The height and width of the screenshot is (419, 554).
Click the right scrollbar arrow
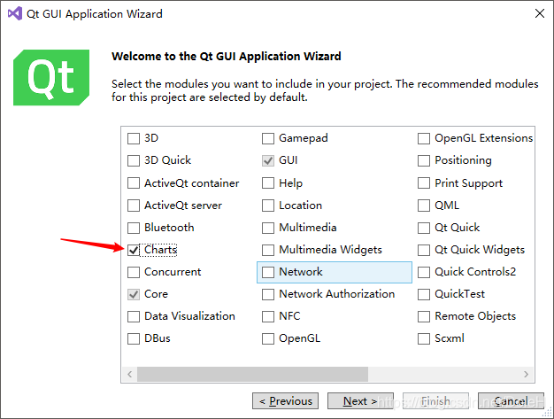click(x=526, y=374)
